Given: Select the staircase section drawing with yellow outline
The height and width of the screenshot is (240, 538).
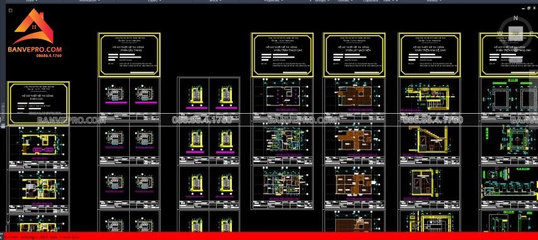Looking at the screenshot, I should coord(430,139).
